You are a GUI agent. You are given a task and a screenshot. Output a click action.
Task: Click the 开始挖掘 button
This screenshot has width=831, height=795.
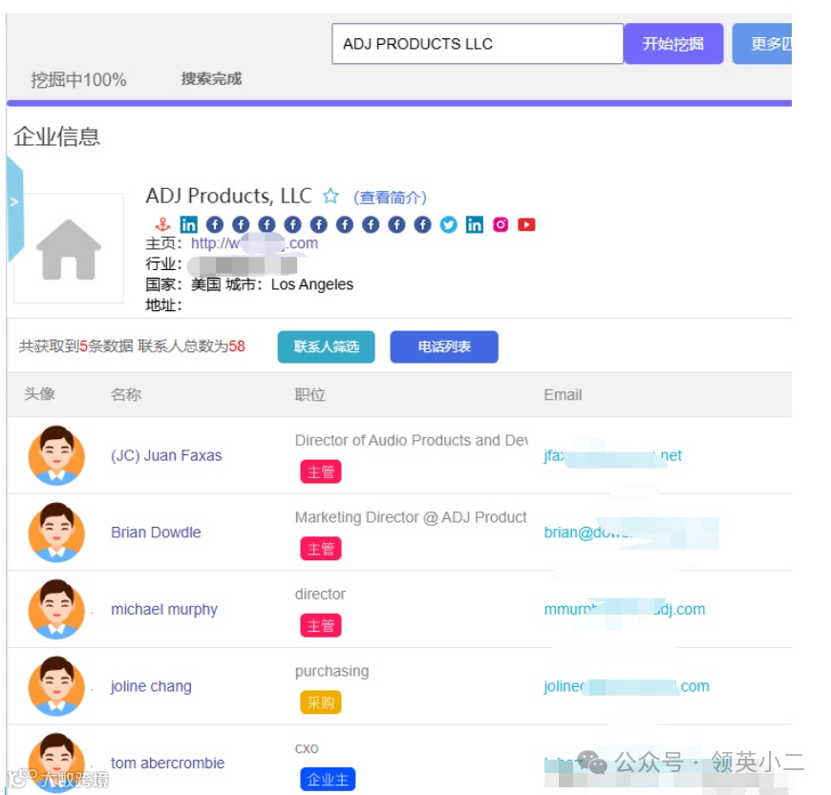point(673,44)
